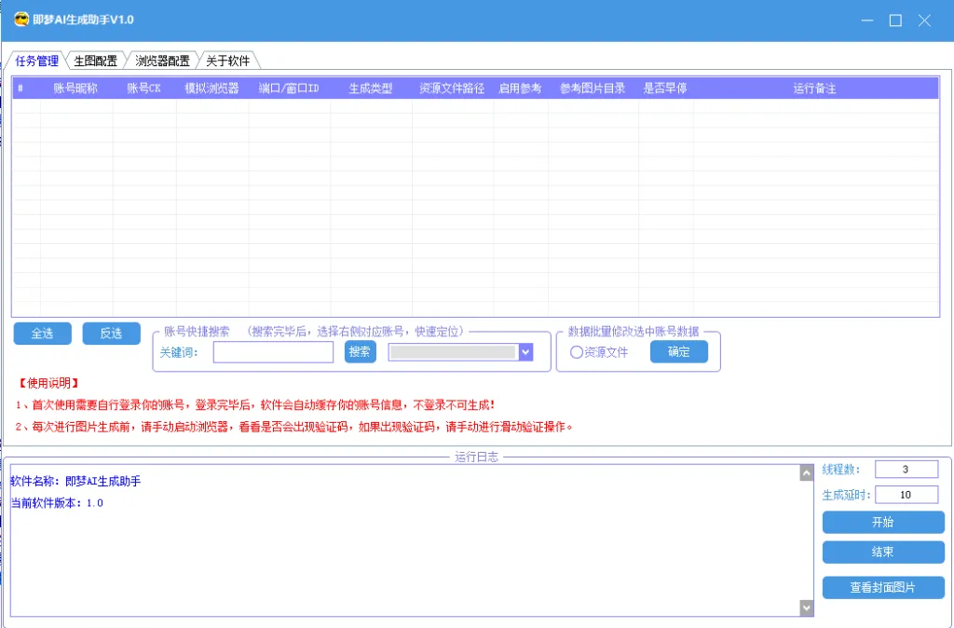Click the 资源文件路径 column header

pyautogui.click(x=452, y=89)
